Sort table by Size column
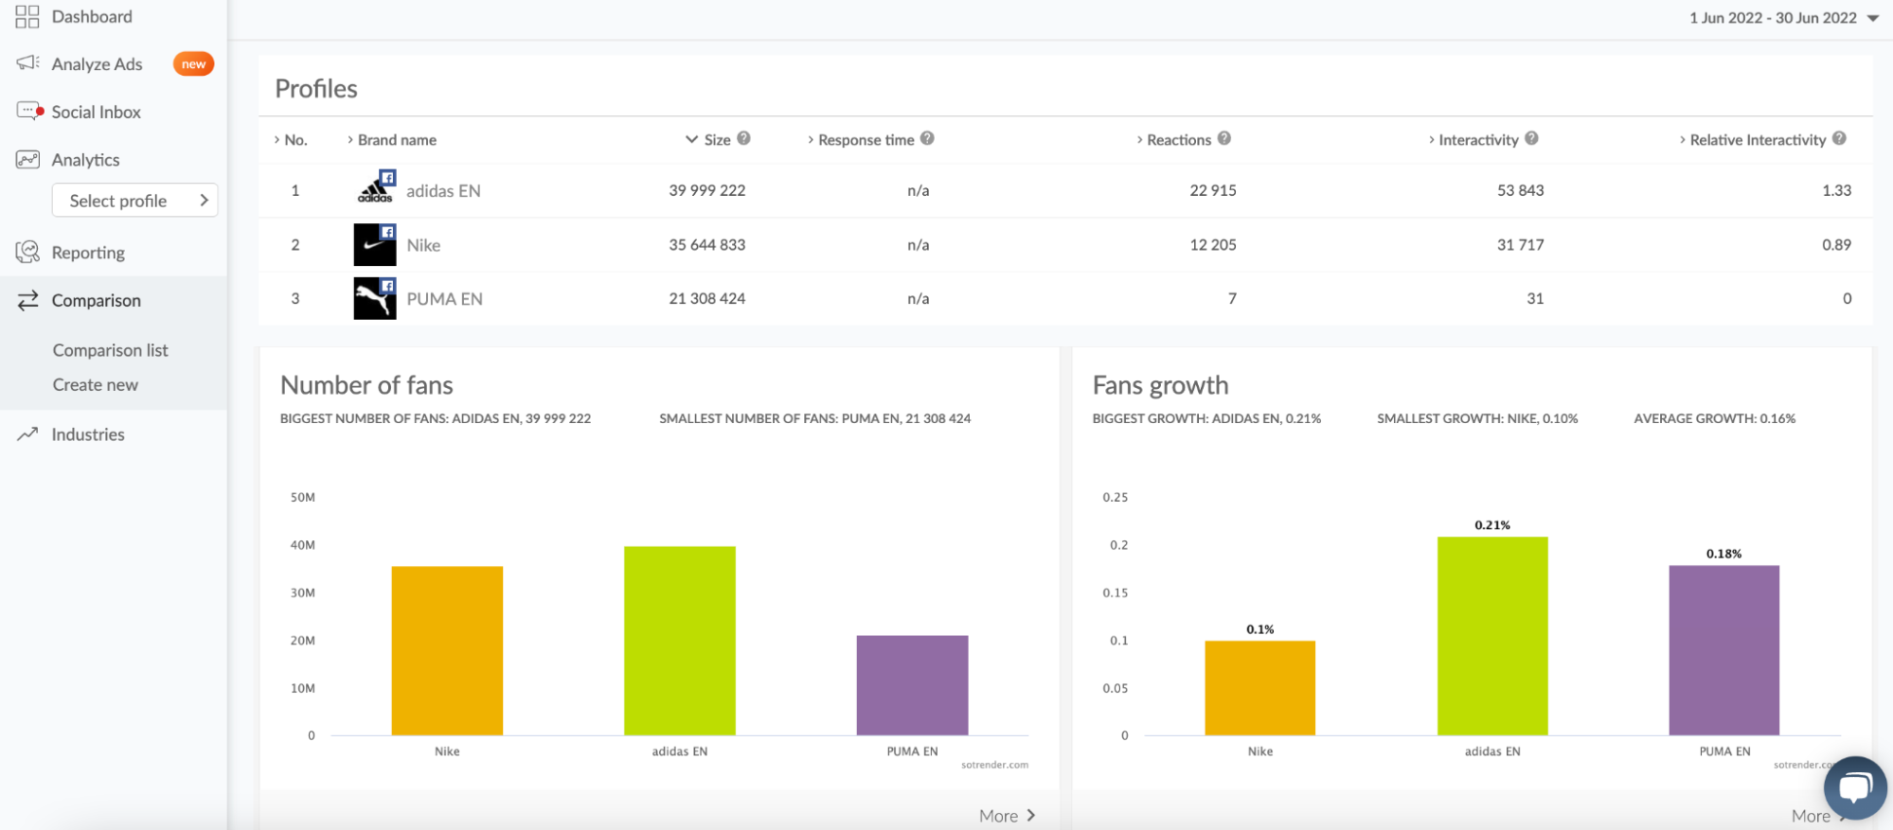The image size is (1893, 830). [716, 140]
